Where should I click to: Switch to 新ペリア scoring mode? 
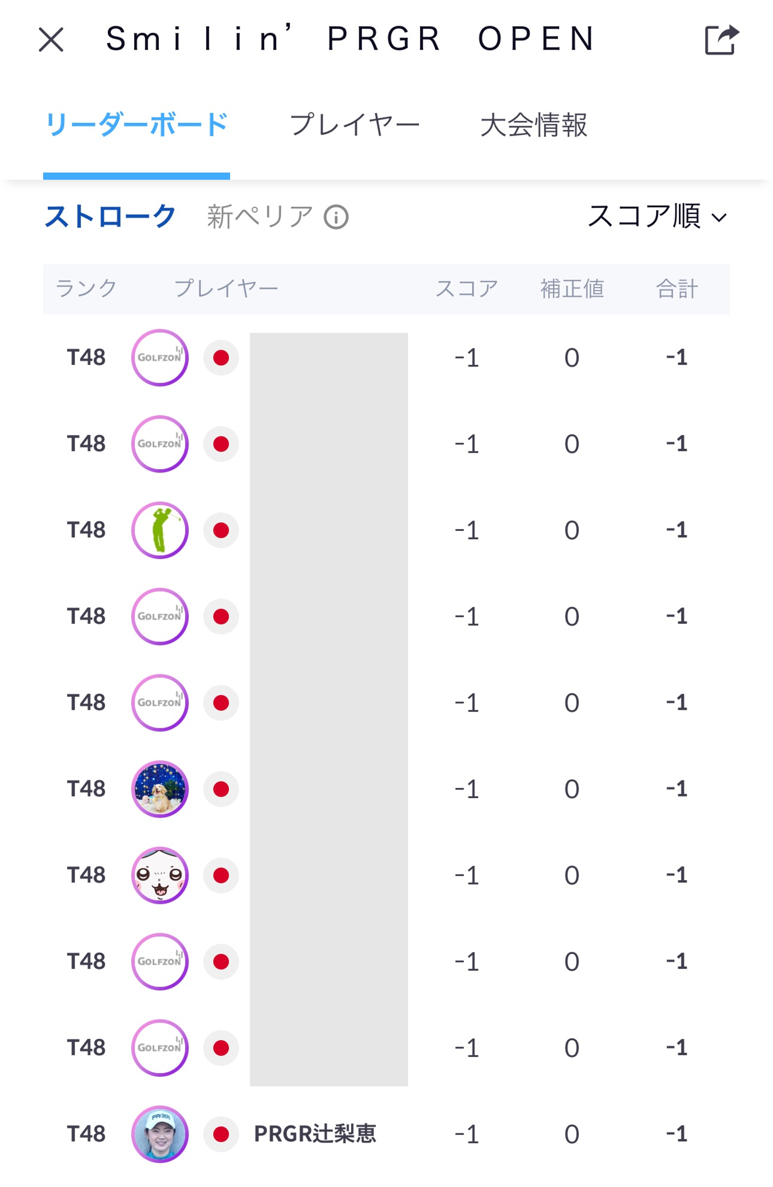260,217
